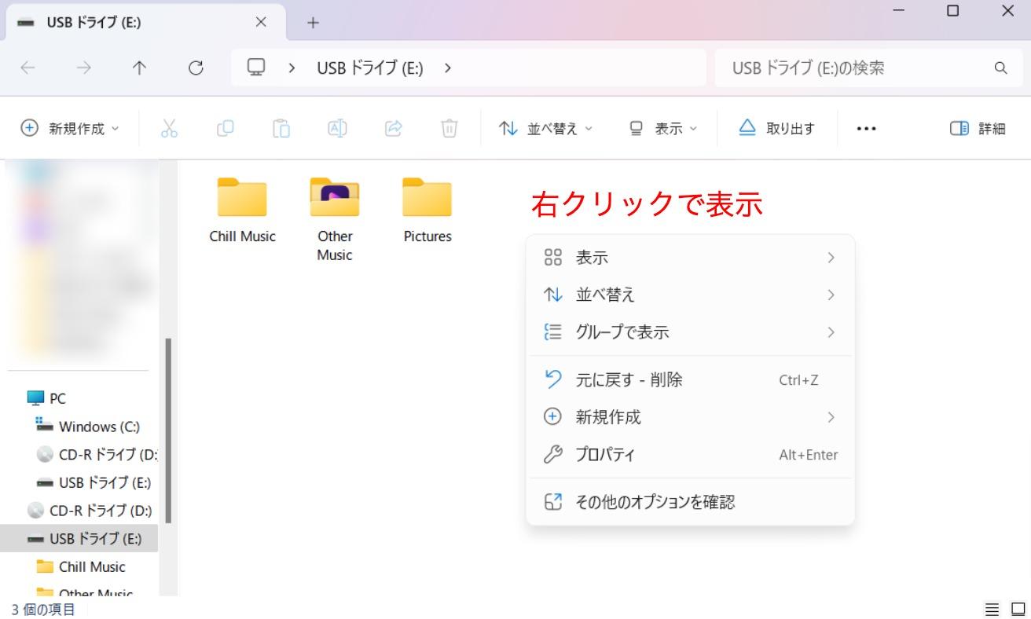The width and height of the screenshot is (1031, 619).
Task: Click the navigation pane vertical scrollbar
Action: pos(168,430)
